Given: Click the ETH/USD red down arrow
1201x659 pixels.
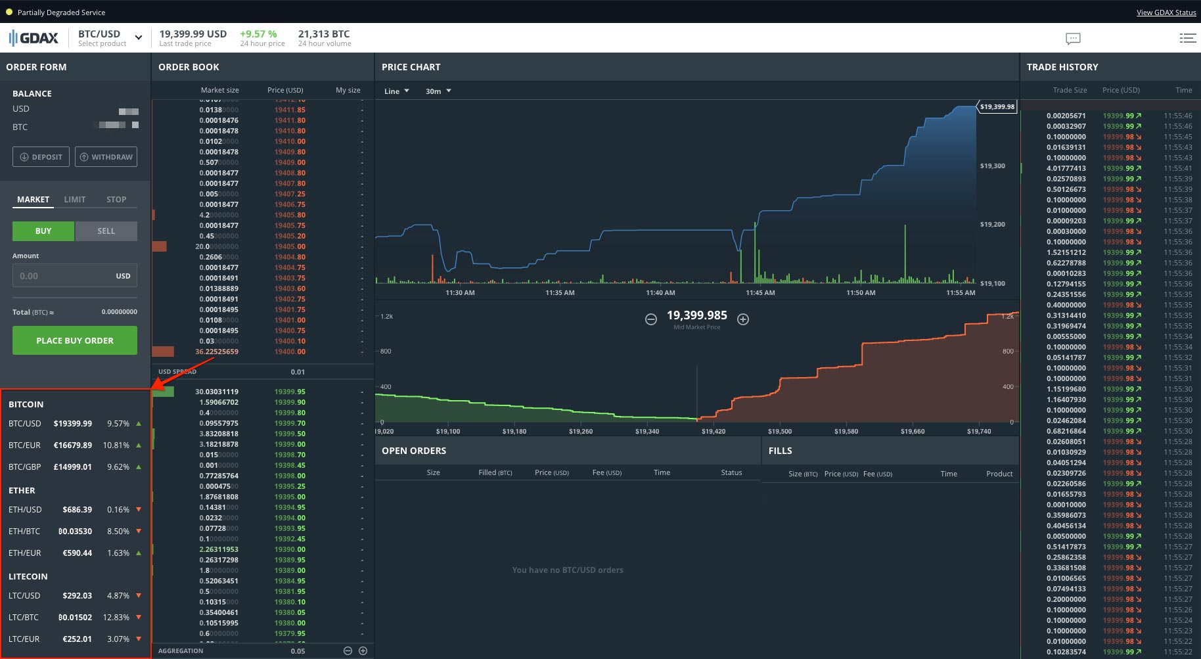Looking at the screenshot, I should pos(139,510).
